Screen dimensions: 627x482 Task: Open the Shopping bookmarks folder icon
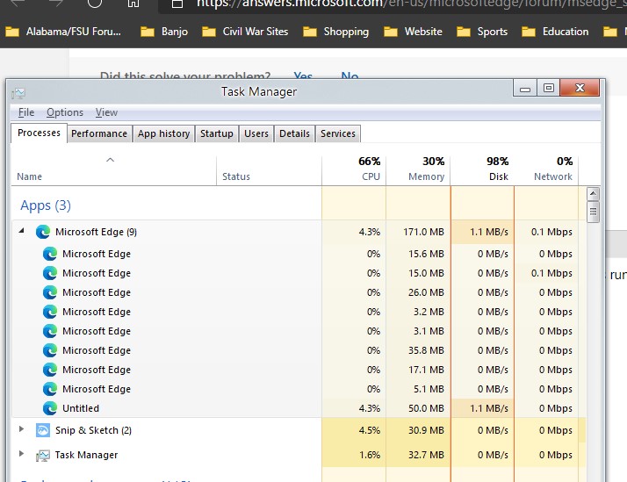[310, 32]
